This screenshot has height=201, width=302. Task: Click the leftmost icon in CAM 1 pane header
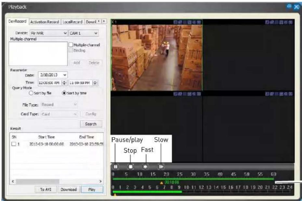click(175, 22)
